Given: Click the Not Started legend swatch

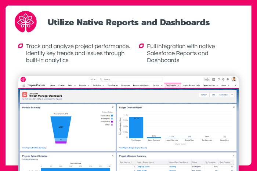Looking at the screenshot, I should [x=112, y=116].
